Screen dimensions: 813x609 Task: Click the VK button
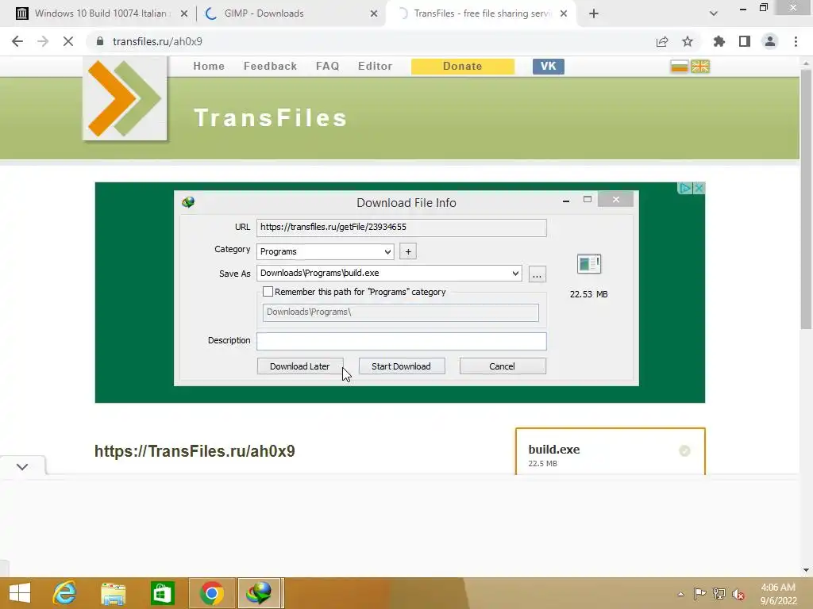548,67
